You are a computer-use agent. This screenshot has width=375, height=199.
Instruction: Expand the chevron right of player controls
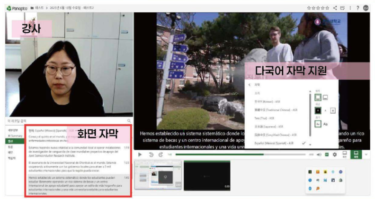[366, 154]
